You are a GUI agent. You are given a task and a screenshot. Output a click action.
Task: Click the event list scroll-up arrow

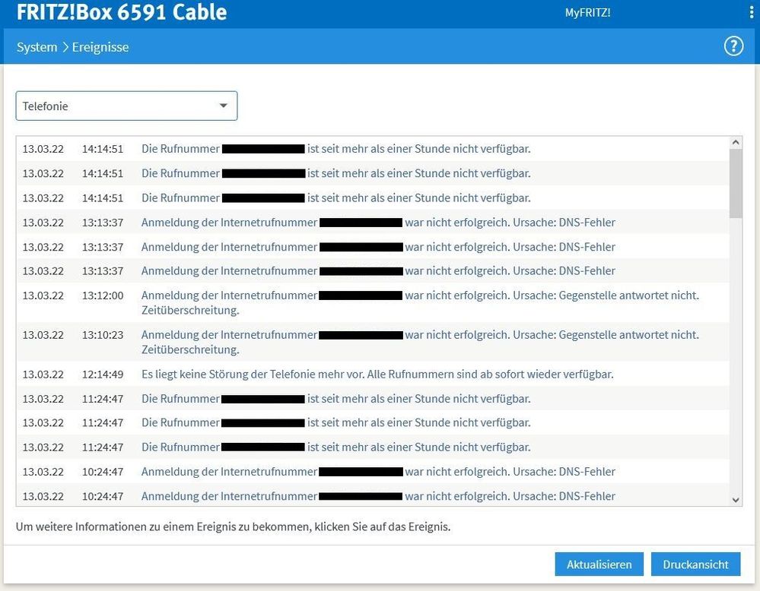pos(736,142)
